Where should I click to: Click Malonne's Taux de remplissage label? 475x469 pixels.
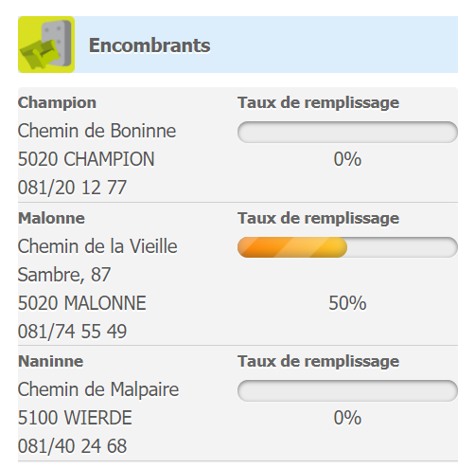319,219
